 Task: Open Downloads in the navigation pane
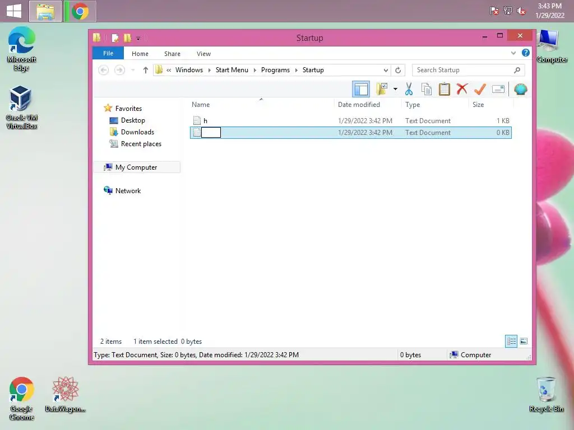click(137, 132)
